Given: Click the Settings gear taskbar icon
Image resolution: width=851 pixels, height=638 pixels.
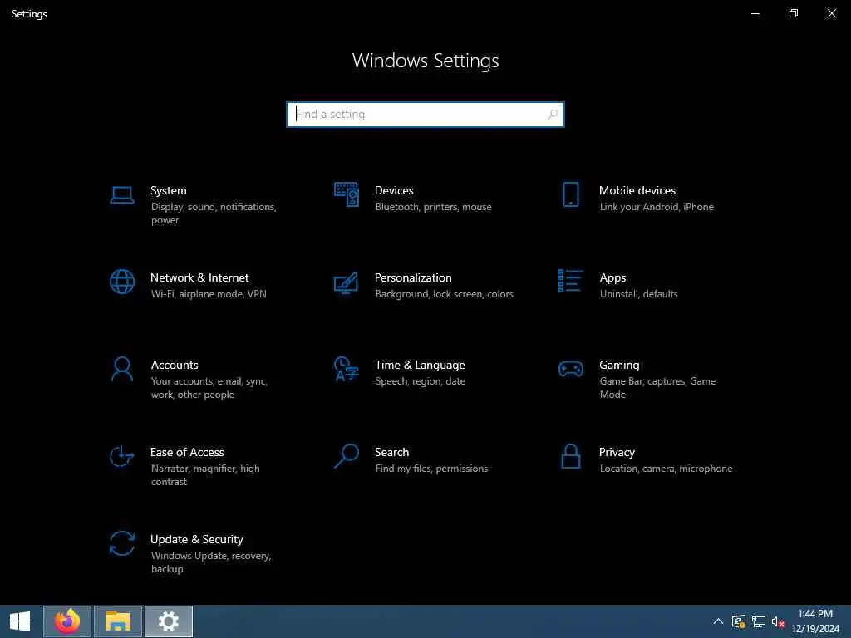Looking at the screenshot, I should point(168,621).
